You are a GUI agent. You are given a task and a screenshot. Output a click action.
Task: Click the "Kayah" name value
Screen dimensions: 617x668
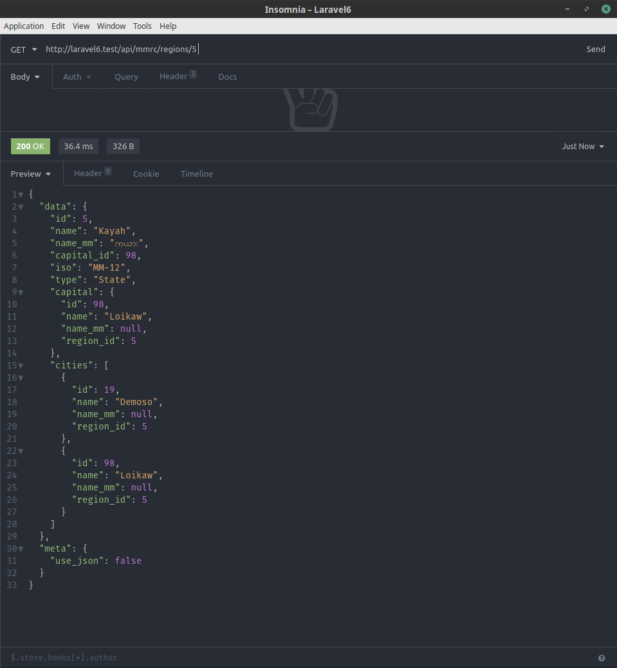click(x=112, y=231)
